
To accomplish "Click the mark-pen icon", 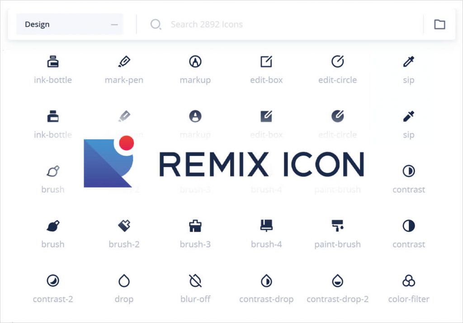I will click(124, 61).
